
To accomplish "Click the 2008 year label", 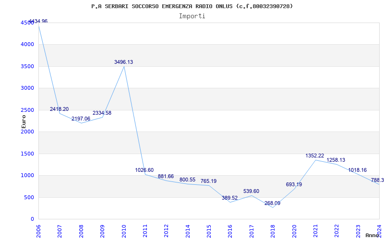I will 81,231.
